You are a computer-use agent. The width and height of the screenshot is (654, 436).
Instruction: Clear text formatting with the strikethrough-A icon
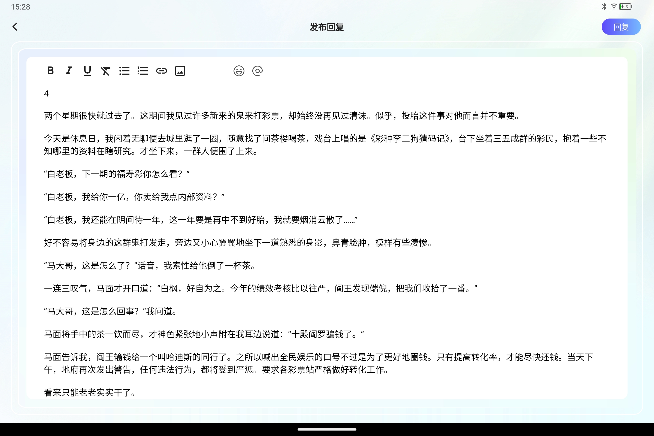pos(106,71)
